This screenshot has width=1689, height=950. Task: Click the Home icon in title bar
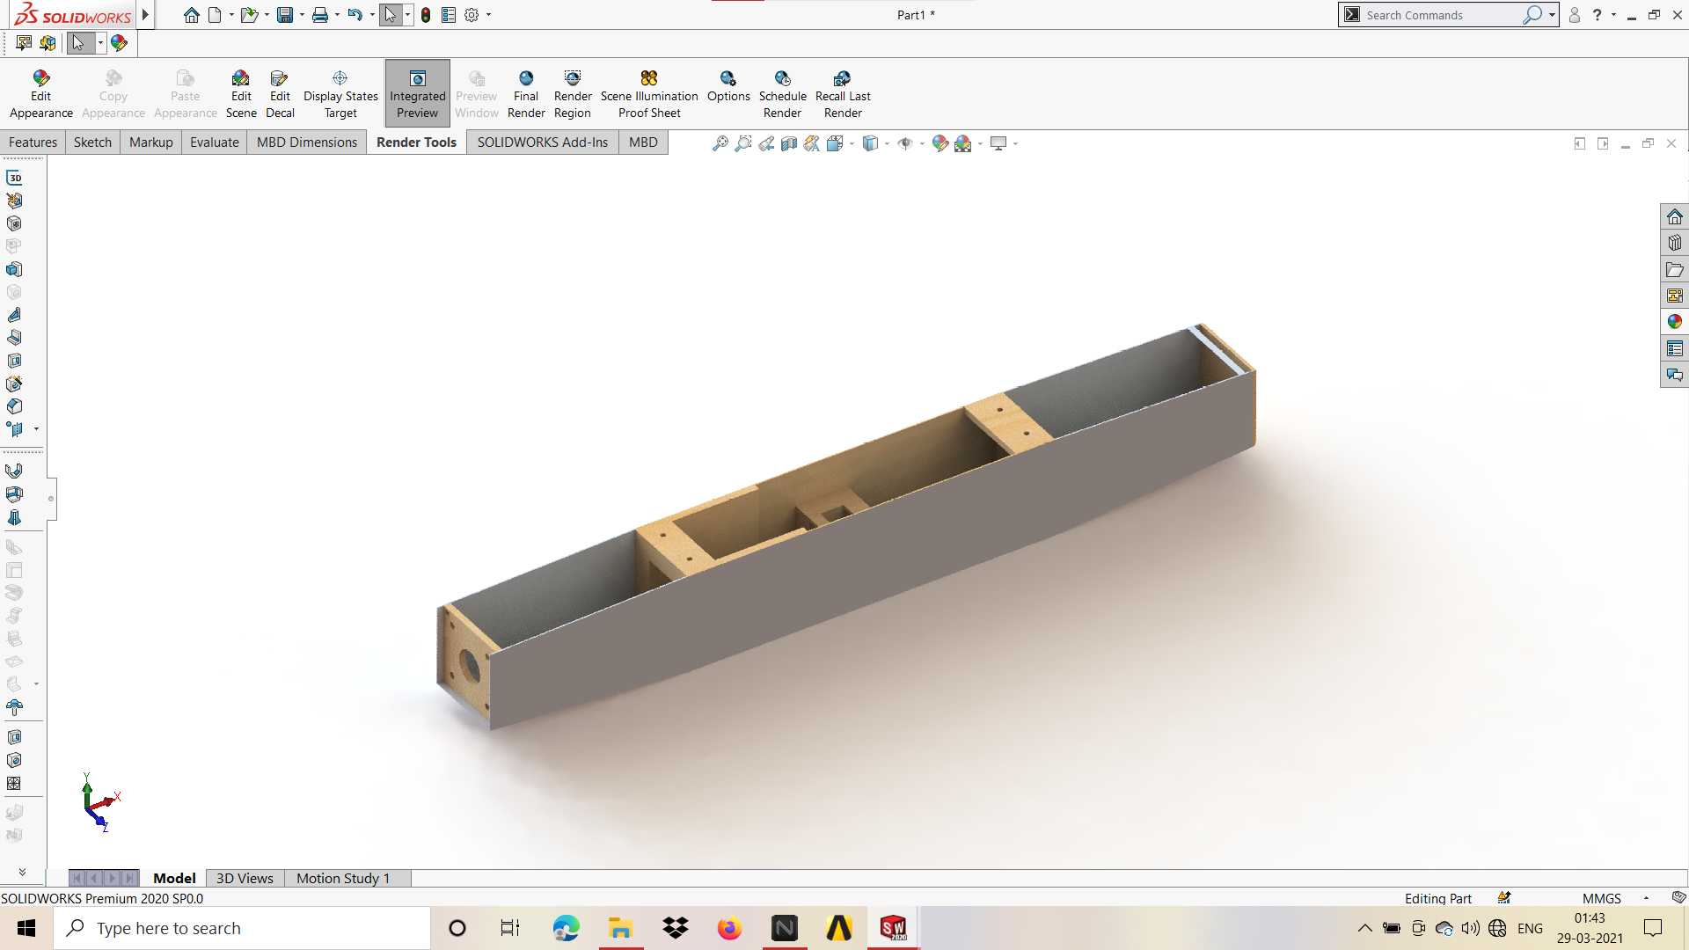pyautogui.click(x=191, y=15)
